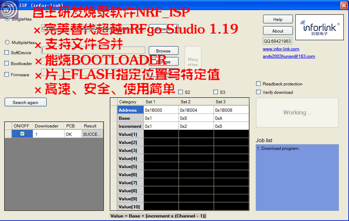Click the Set 2 column header
The image size is (349, 221).
coord(196,102)
